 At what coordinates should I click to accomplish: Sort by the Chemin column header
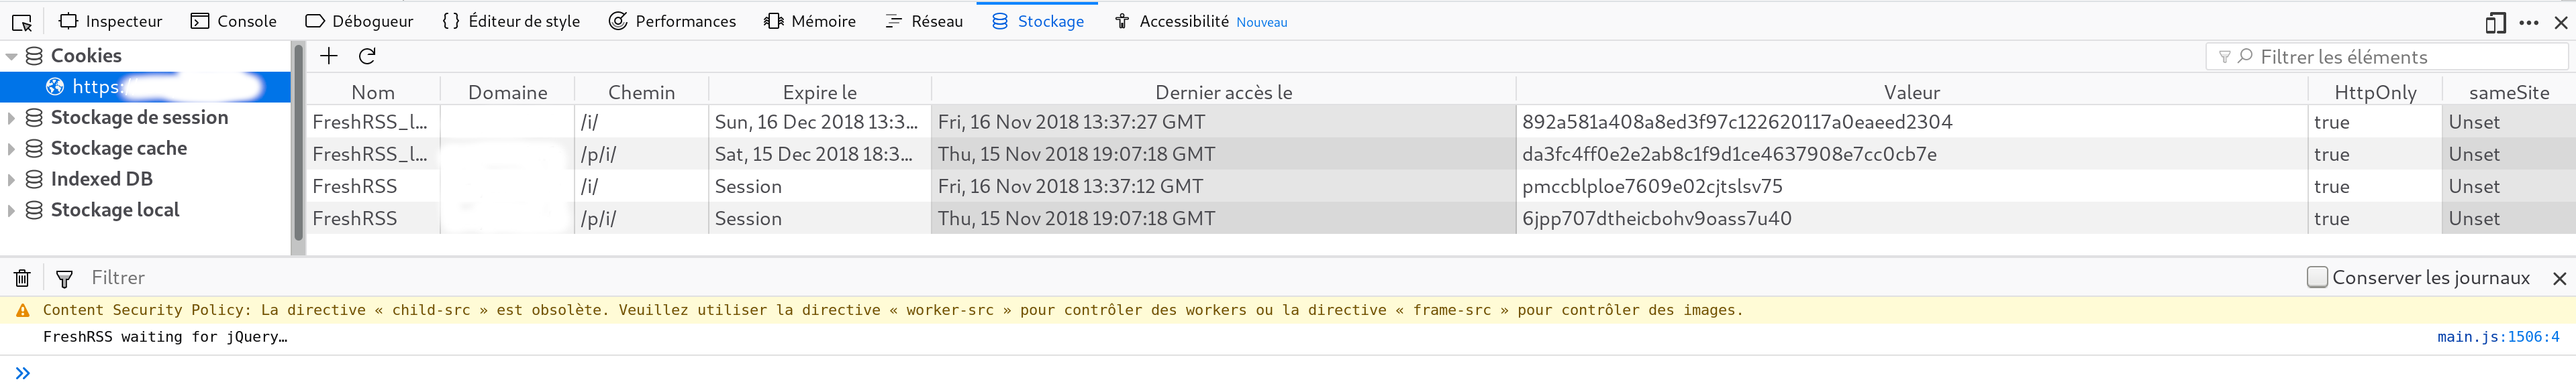pos(641,92)
